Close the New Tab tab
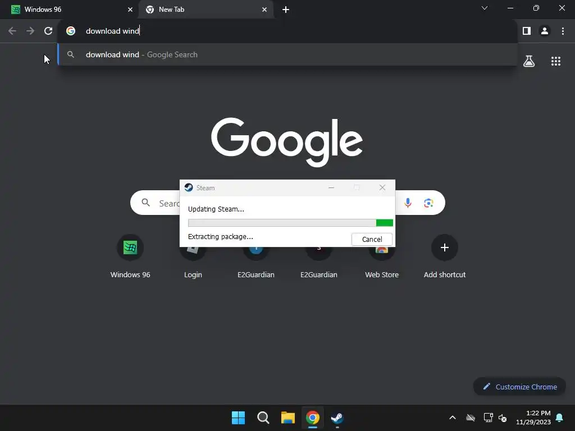This screenshot has width=575, height=431. 264,10
